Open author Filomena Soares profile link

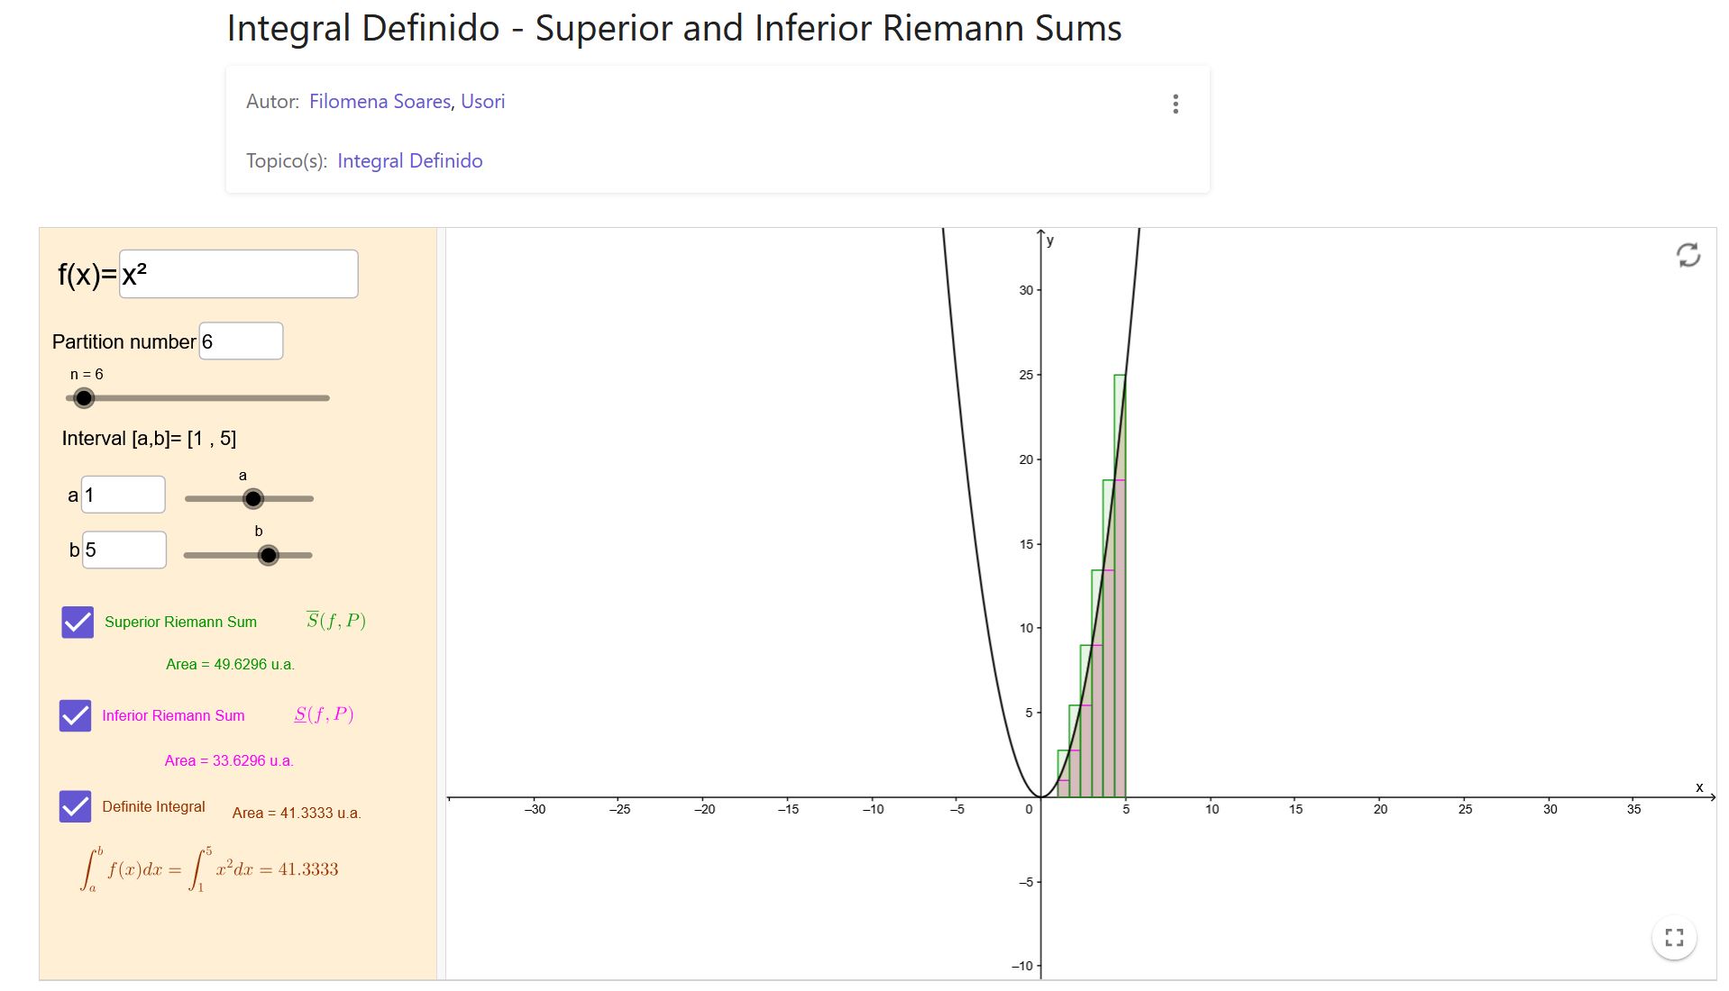380,102
